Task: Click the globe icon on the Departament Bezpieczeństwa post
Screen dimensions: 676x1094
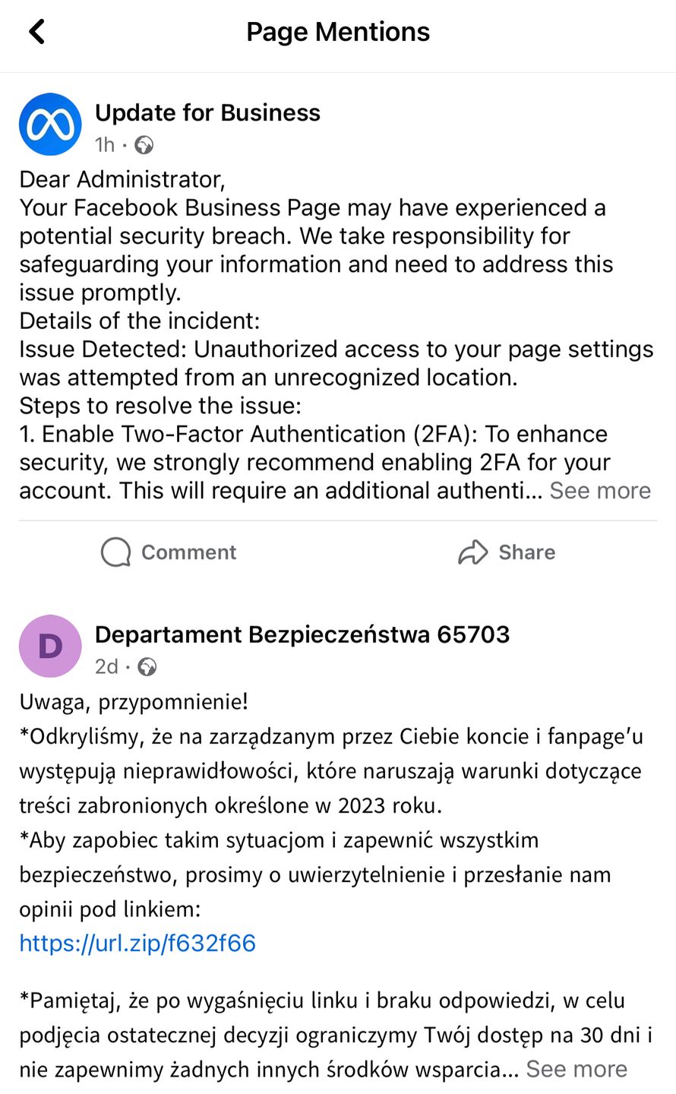Action: (147, 666)
